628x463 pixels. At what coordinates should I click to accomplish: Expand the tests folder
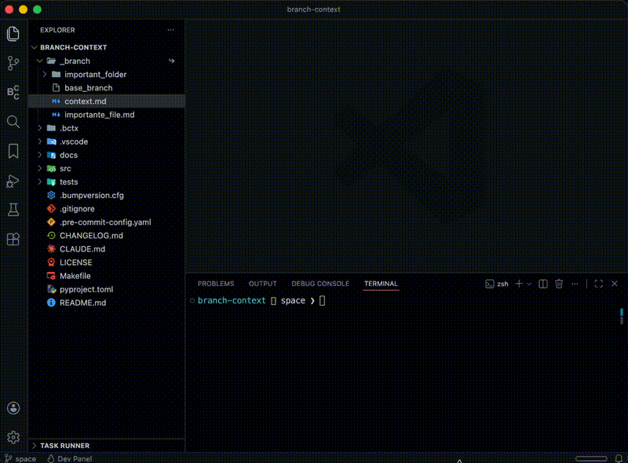click(x=40, y=182)
